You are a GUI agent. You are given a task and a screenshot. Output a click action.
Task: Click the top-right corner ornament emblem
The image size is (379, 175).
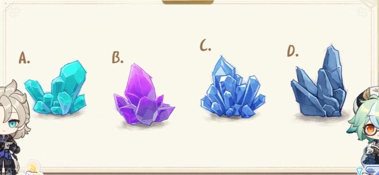click(x=363, y=11)
